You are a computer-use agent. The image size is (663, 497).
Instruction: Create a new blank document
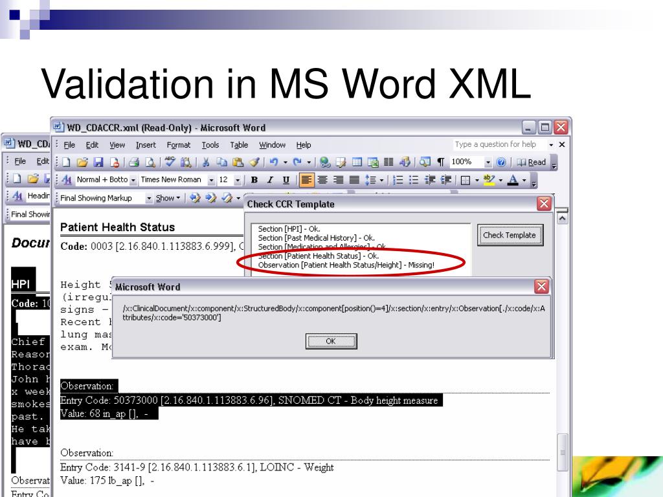coord(67,162)
